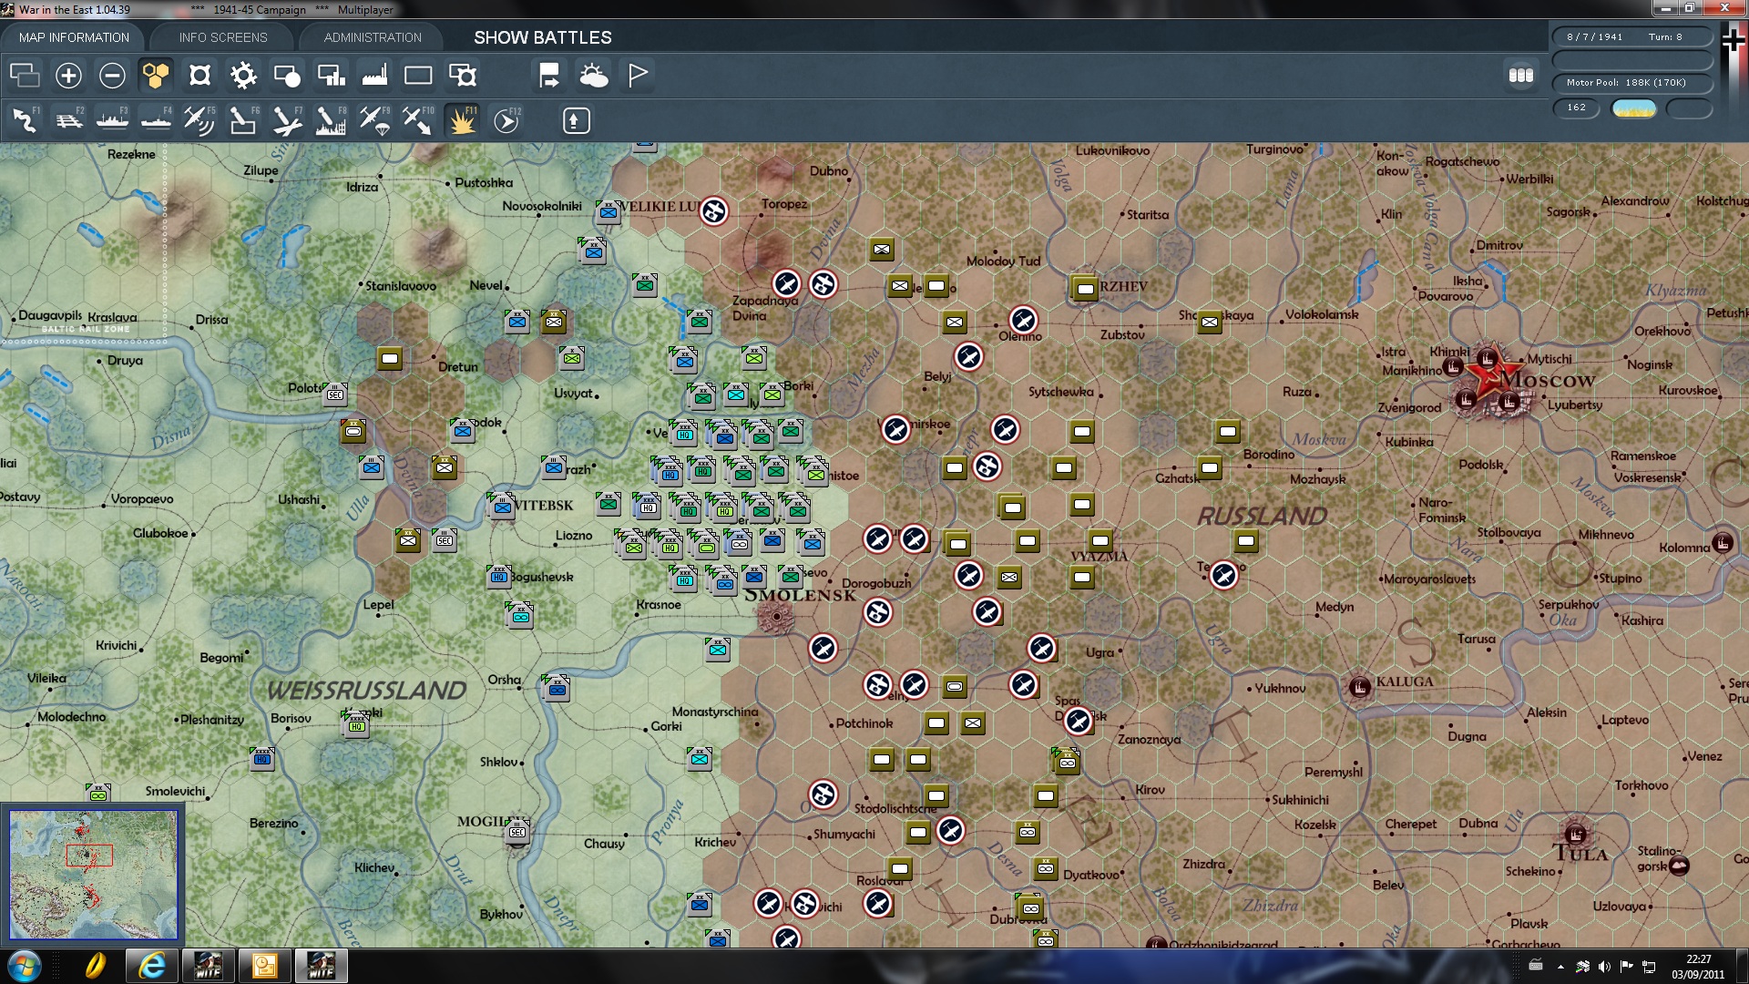1749x984 pixels.
Task: Open Internet Explorer from the taskbar
Action: 151,966
